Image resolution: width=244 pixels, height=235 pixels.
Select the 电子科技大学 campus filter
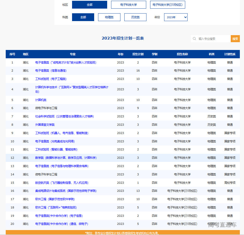129,5
